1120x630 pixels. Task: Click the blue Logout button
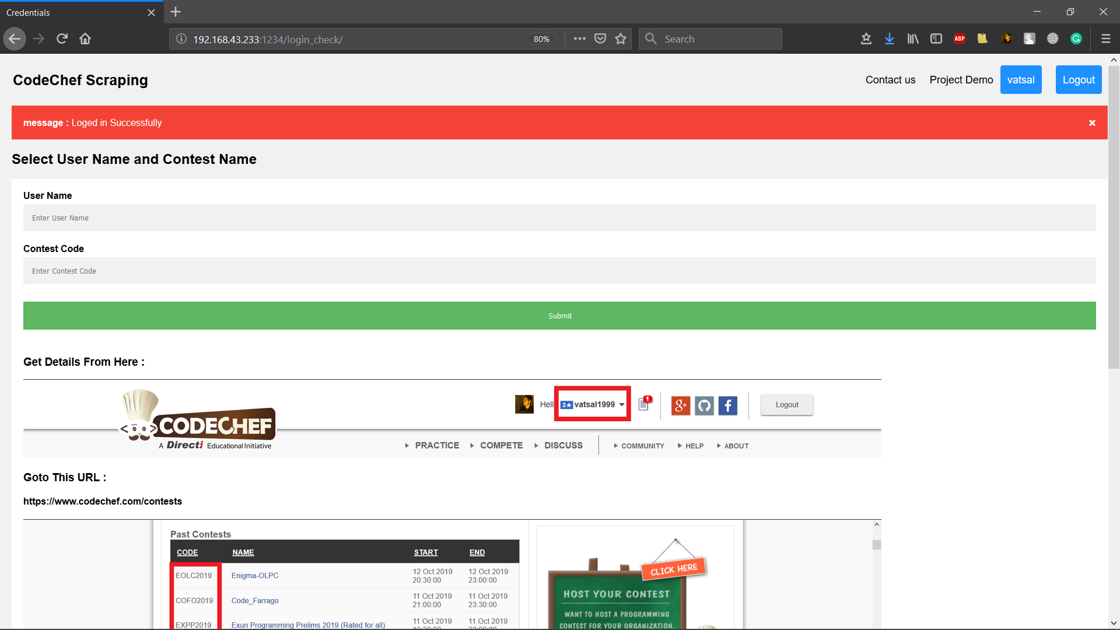[x=1078, y=80]
